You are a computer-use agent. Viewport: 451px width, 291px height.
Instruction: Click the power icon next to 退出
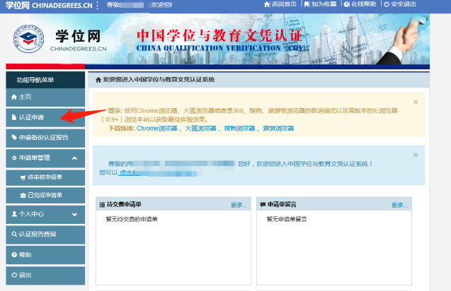[14, 275]
